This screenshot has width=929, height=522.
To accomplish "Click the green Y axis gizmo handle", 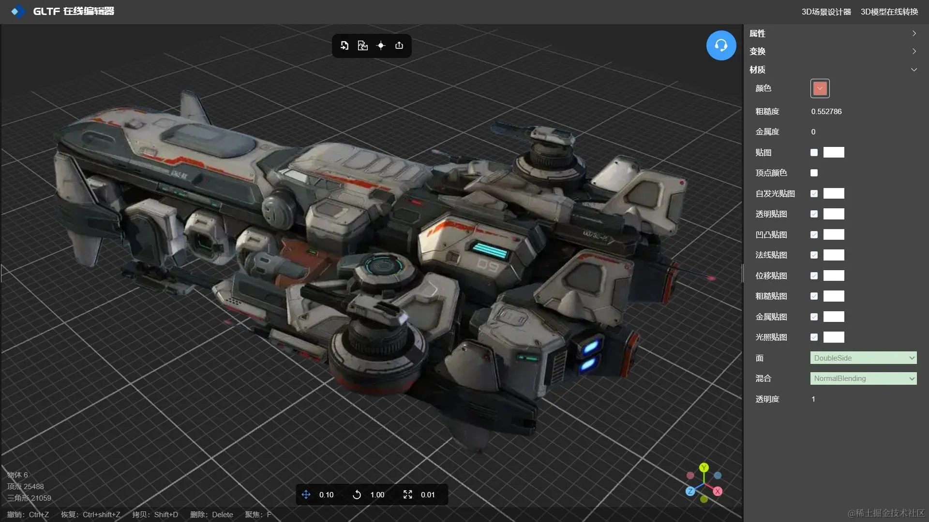I will [x=704, y=467].
